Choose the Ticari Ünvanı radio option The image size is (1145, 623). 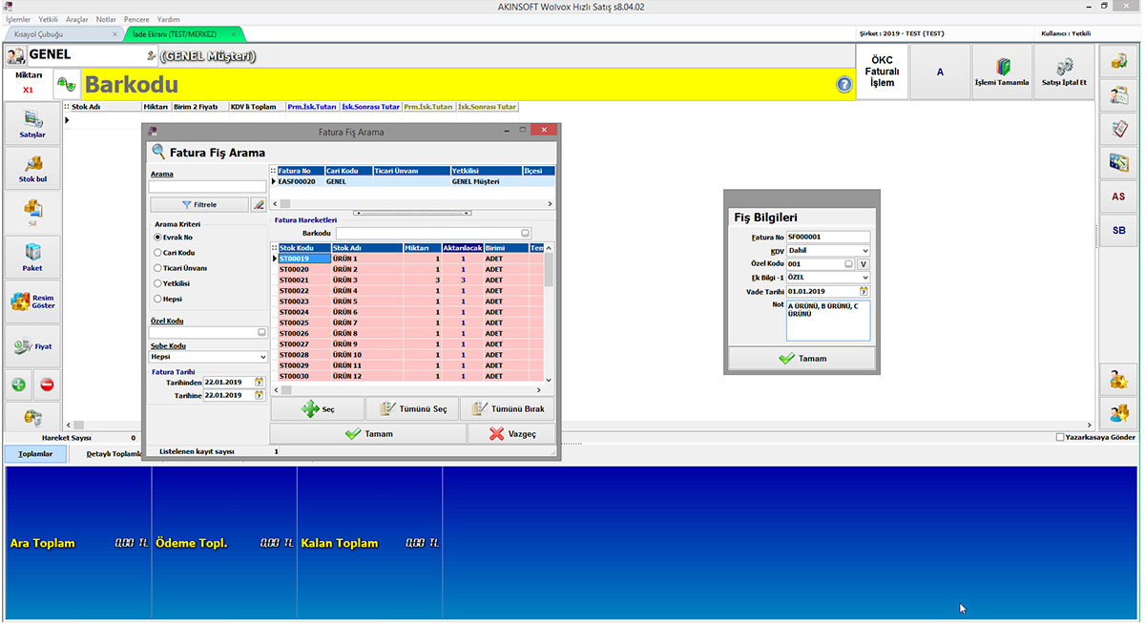coord(157,268)
